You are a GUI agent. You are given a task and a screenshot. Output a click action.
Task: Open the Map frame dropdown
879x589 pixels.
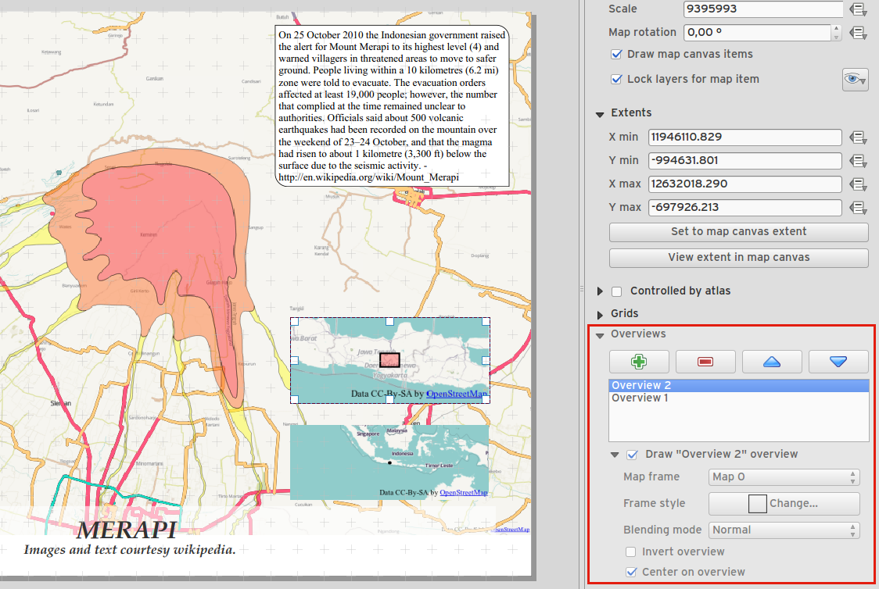pos(784,477)
